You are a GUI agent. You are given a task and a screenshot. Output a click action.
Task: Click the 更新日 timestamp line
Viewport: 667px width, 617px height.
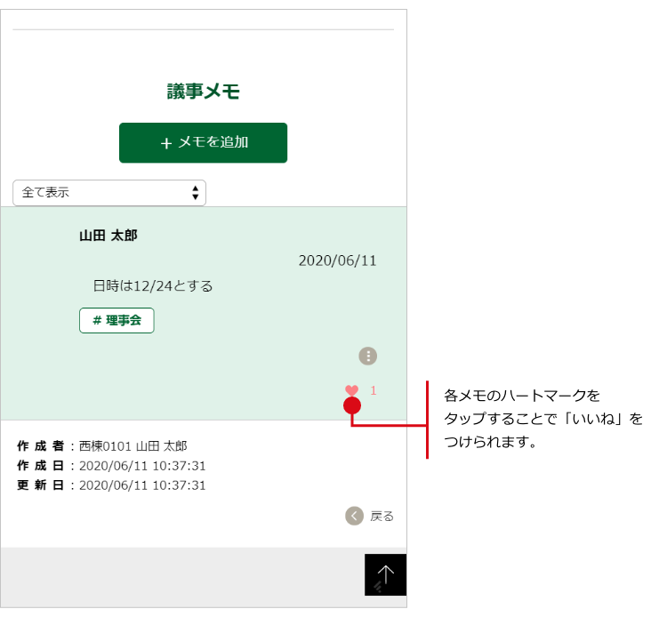(x=111, y=485)
